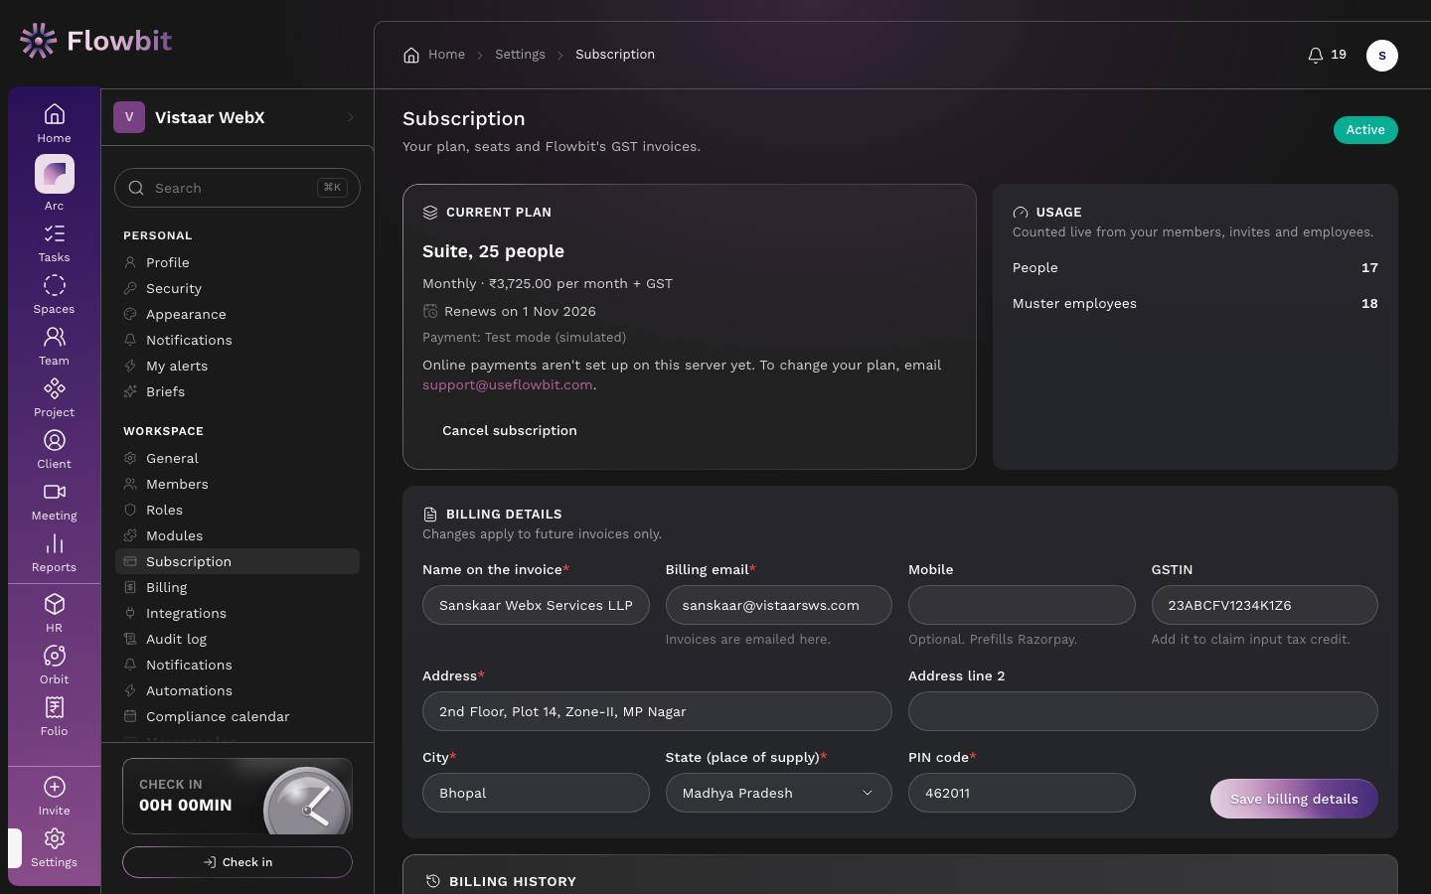Click the Address line 2 field
Screen dimensions: 1431x894
point(1143,711)
